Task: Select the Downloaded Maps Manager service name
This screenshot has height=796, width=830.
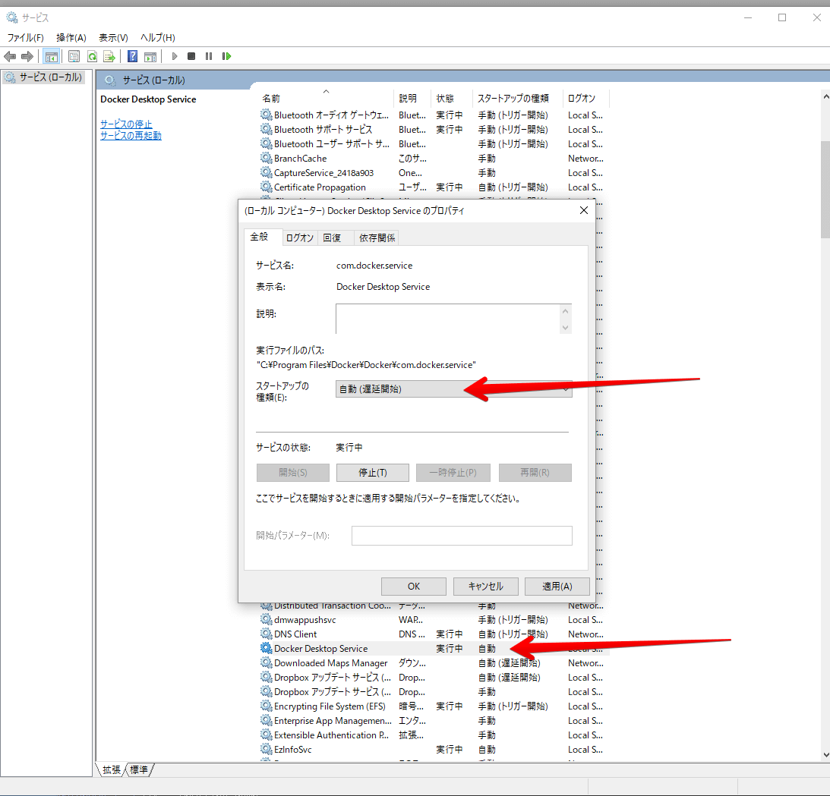Action: click(331, 662)
